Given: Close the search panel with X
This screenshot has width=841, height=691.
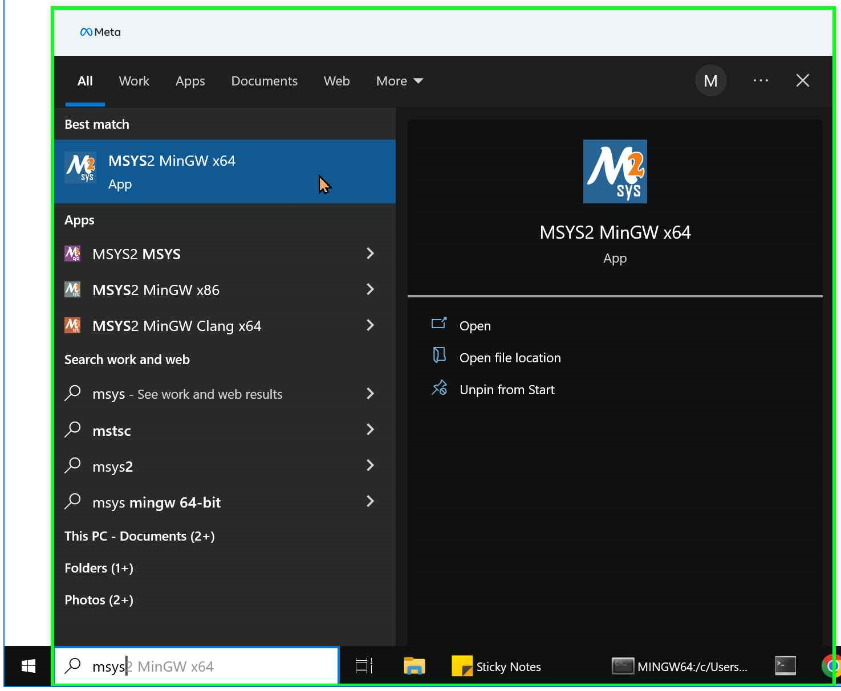Looking at the screenshot, I should (x=803, y=81).
